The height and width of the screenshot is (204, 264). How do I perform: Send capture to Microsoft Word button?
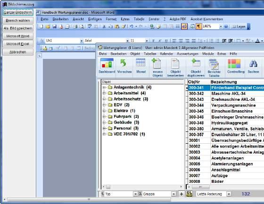pos(18,36)
